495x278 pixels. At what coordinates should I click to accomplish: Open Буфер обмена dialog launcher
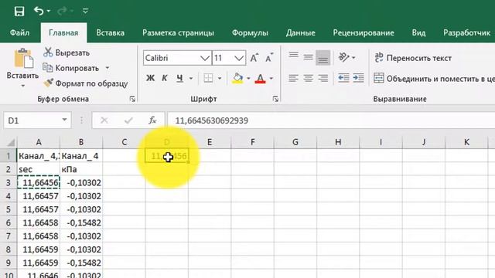132,99
